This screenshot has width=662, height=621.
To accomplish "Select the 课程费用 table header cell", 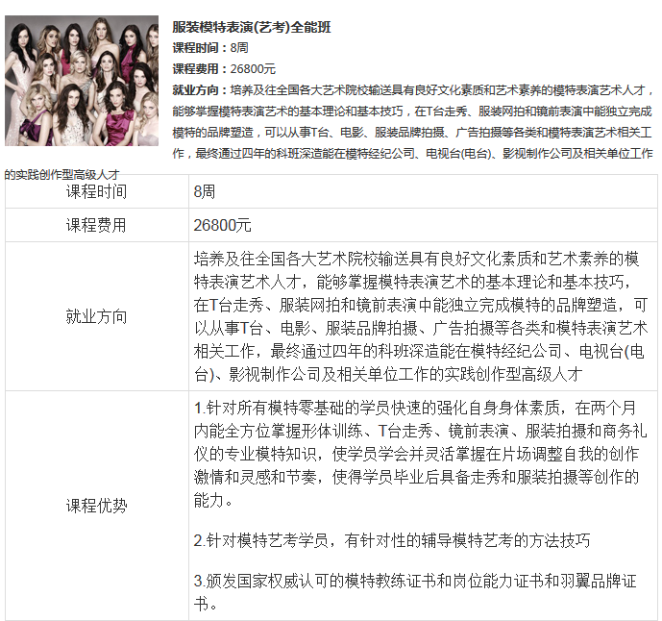I will 97,225.
